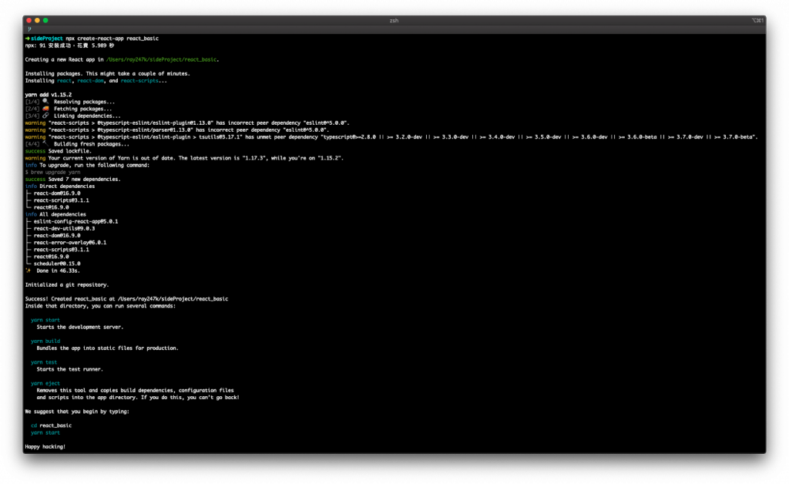Click the yellow minimize window button
The width and height of the screenshot is (789, 484).
37,21
